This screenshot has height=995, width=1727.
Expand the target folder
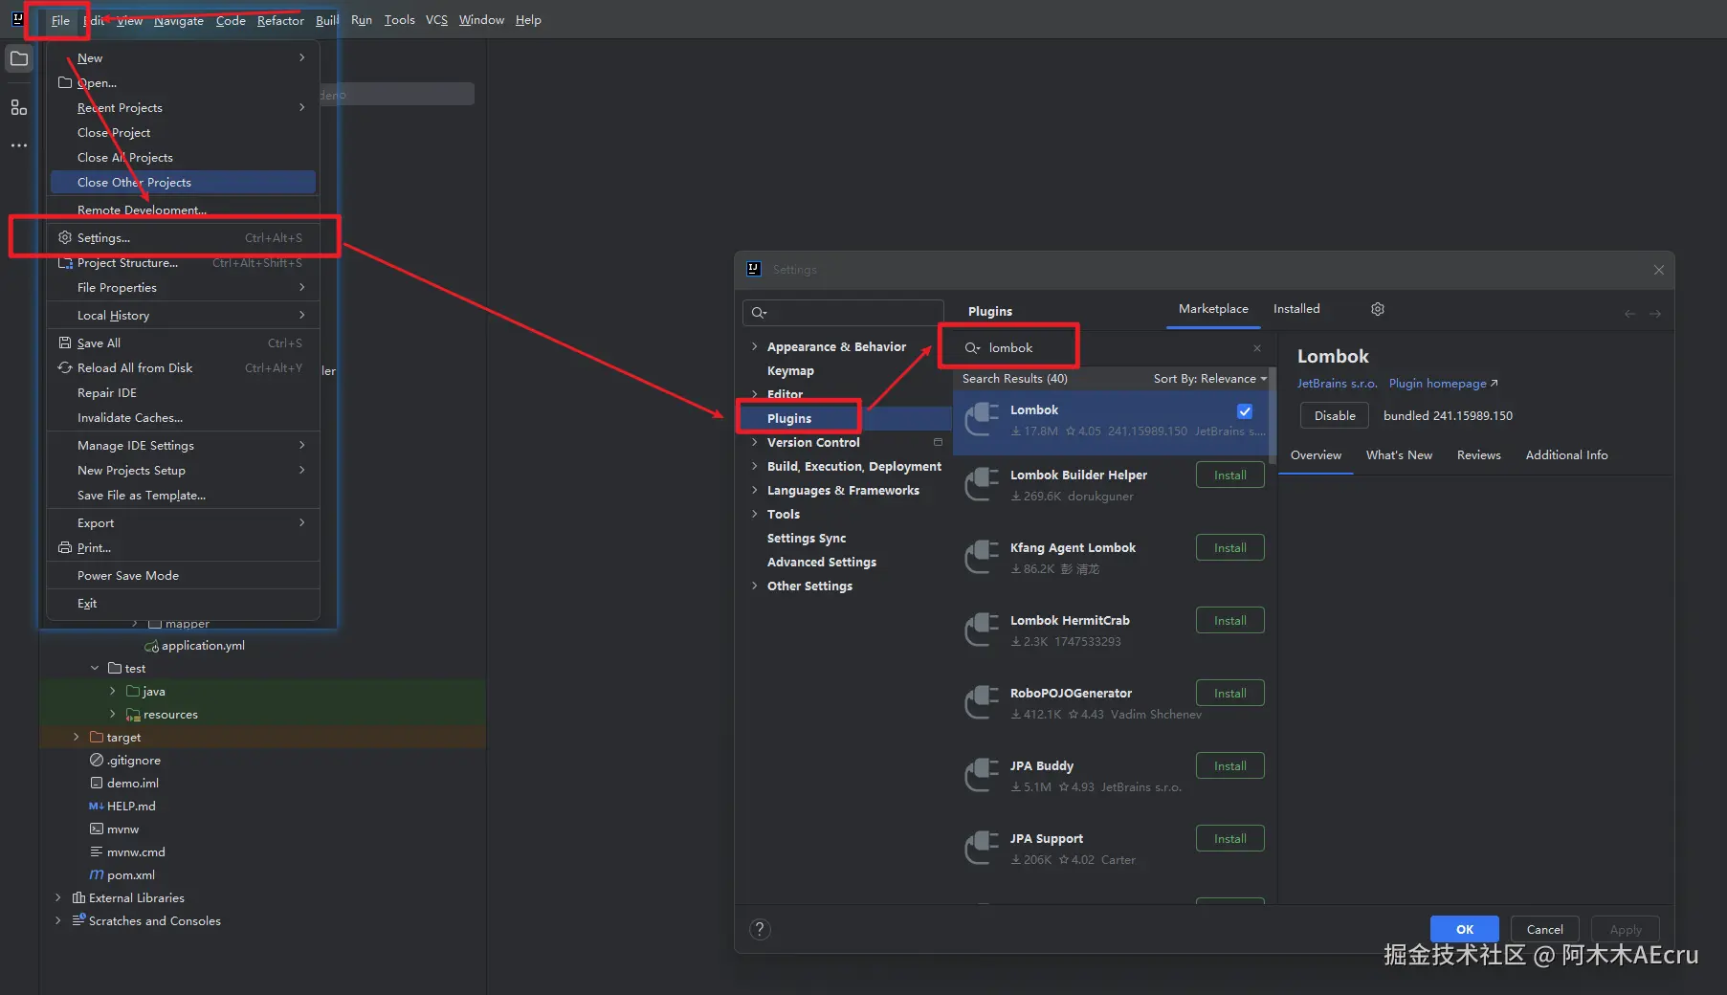77,738
